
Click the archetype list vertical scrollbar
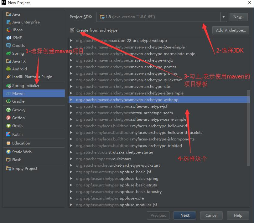click(x=248, y=128)
